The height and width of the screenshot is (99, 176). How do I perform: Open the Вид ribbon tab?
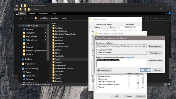54,13
